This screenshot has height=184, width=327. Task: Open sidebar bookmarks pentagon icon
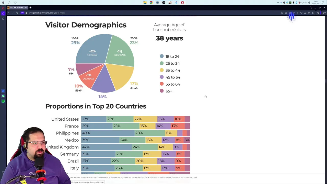pos(3,18)
